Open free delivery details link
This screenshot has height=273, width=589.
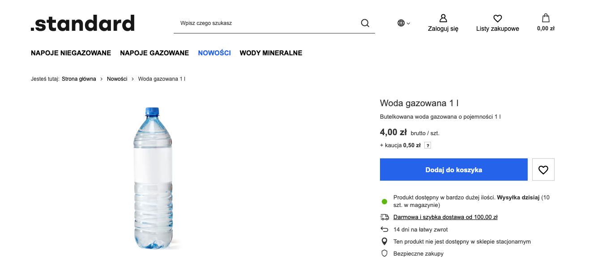click(x=445, y=217)
